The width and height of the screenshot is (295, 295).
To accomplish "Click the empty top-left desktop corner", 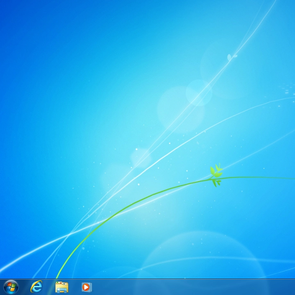I will 6,6.
